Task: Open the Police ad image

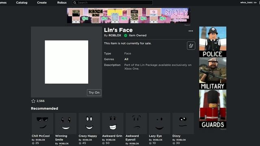Action: click(x=212, y=42)
